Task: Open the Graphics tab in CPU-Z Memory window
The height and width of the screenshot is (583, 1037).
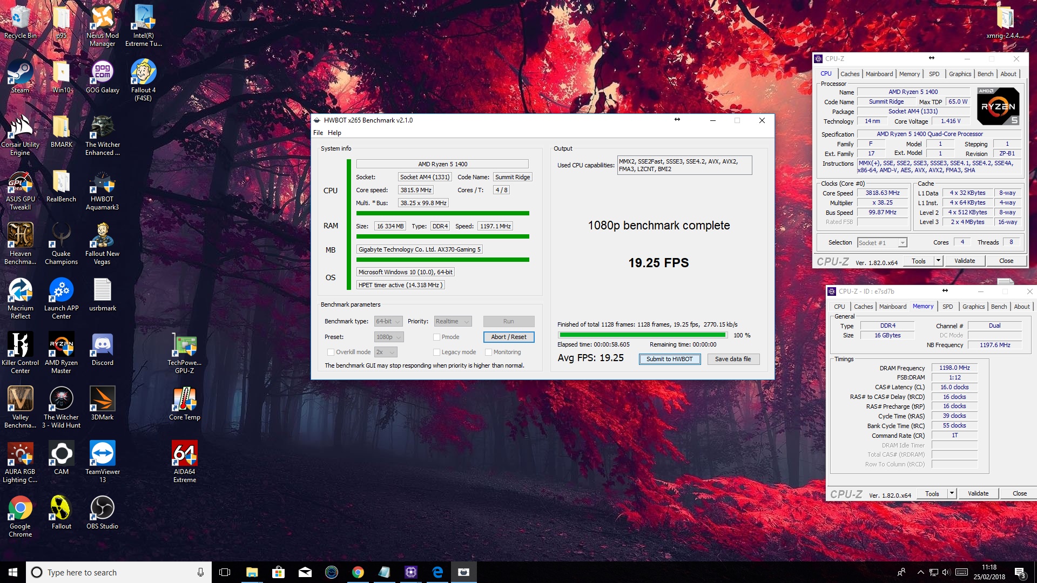Action: (973, 307)
